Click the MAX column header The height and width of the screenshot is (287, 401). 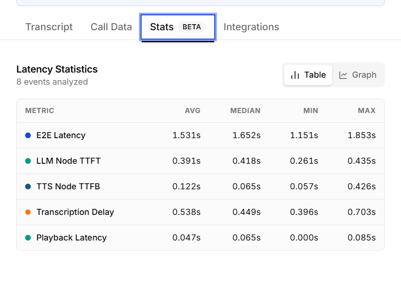[367, 111]
